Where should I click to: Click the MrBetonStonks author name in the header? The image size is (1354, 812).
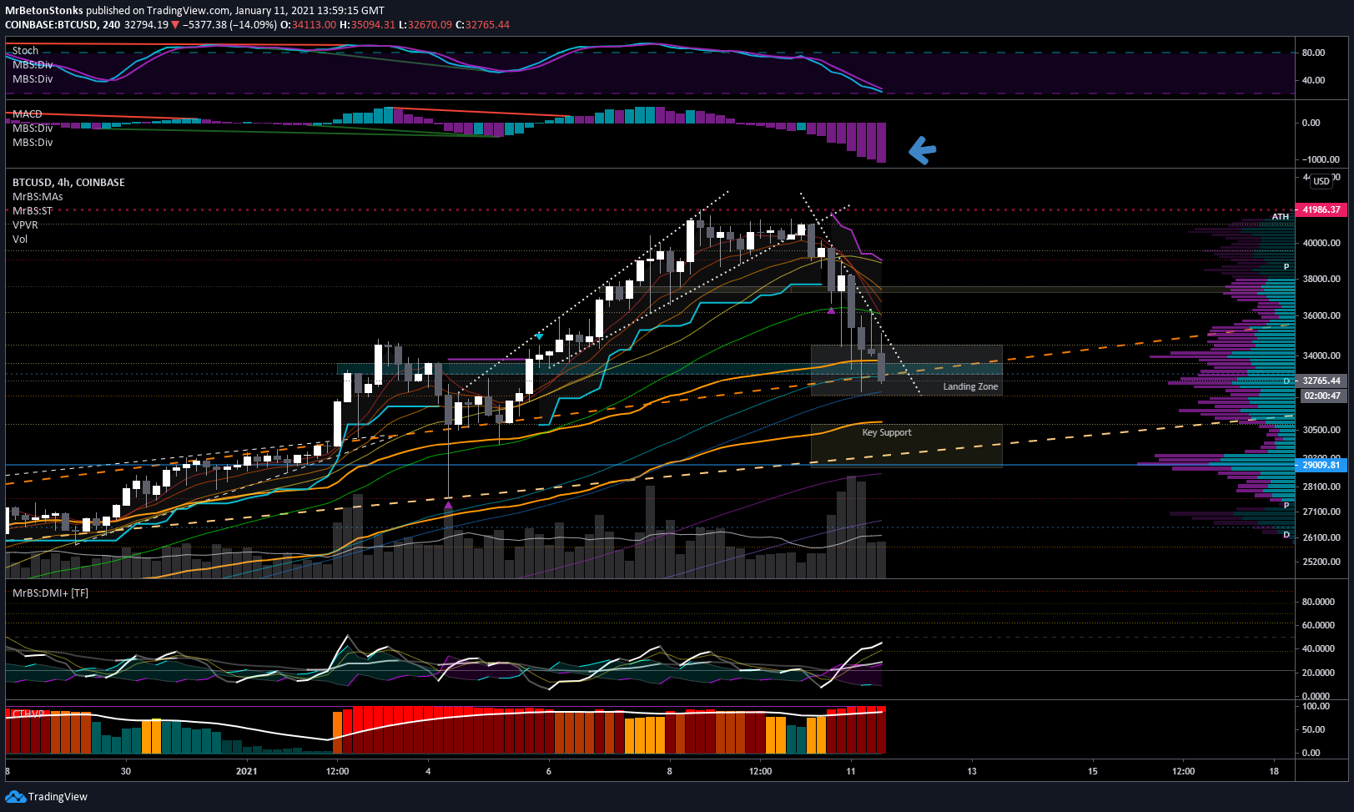44,11
